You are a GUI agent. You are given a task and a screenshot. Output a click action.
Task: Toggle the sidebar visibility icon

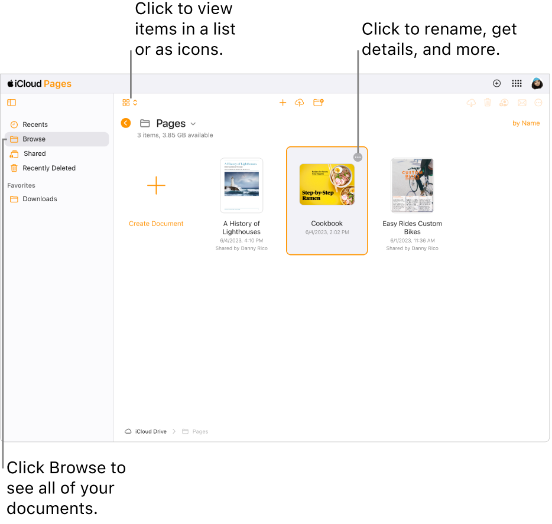point(11,102)
